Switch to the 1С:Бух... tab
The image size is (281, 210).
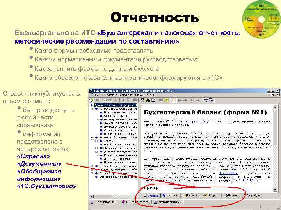211,196
